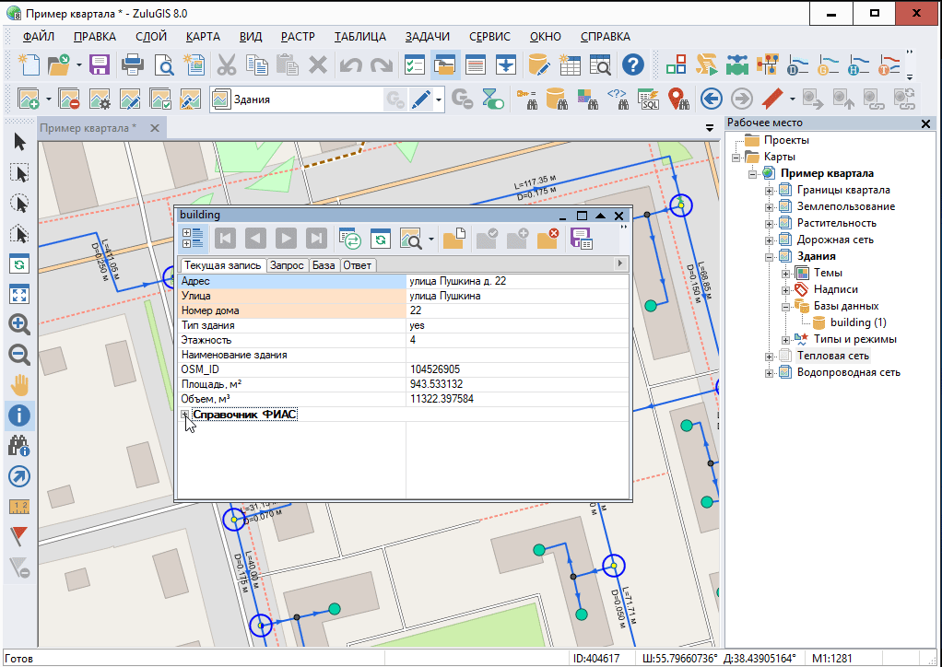Expand the Справочник ФИАС group

(x=185, y=415)
